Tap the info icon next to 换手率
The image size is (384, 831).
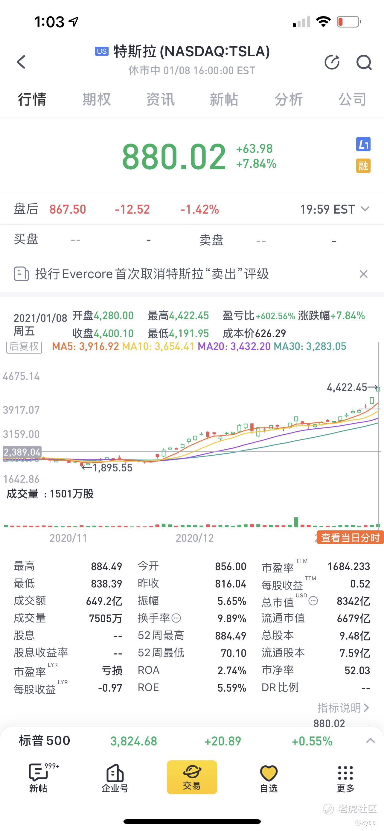176,618
